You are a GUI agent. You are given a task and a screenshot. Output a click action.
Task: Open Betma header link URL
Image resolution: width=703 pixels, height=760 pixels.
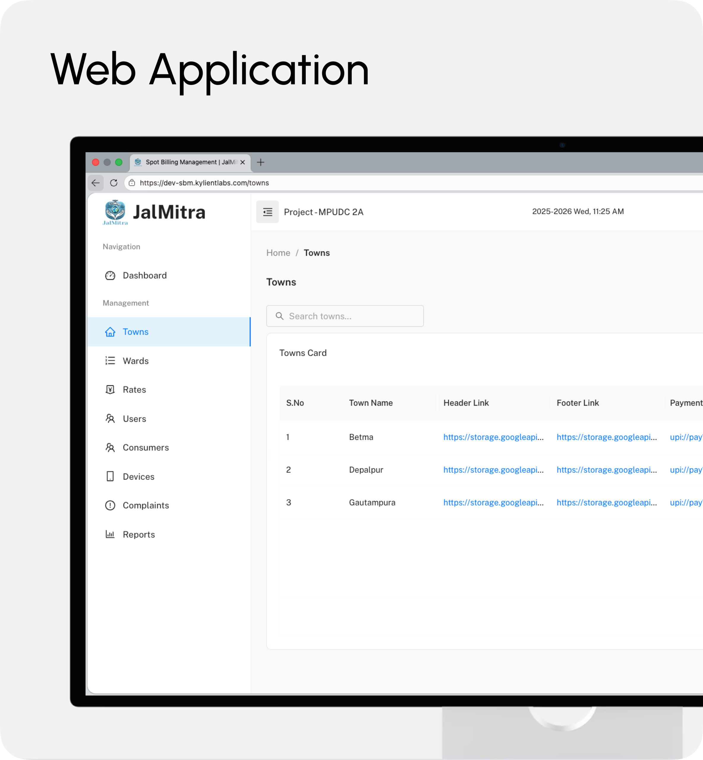tap(494, 437)
